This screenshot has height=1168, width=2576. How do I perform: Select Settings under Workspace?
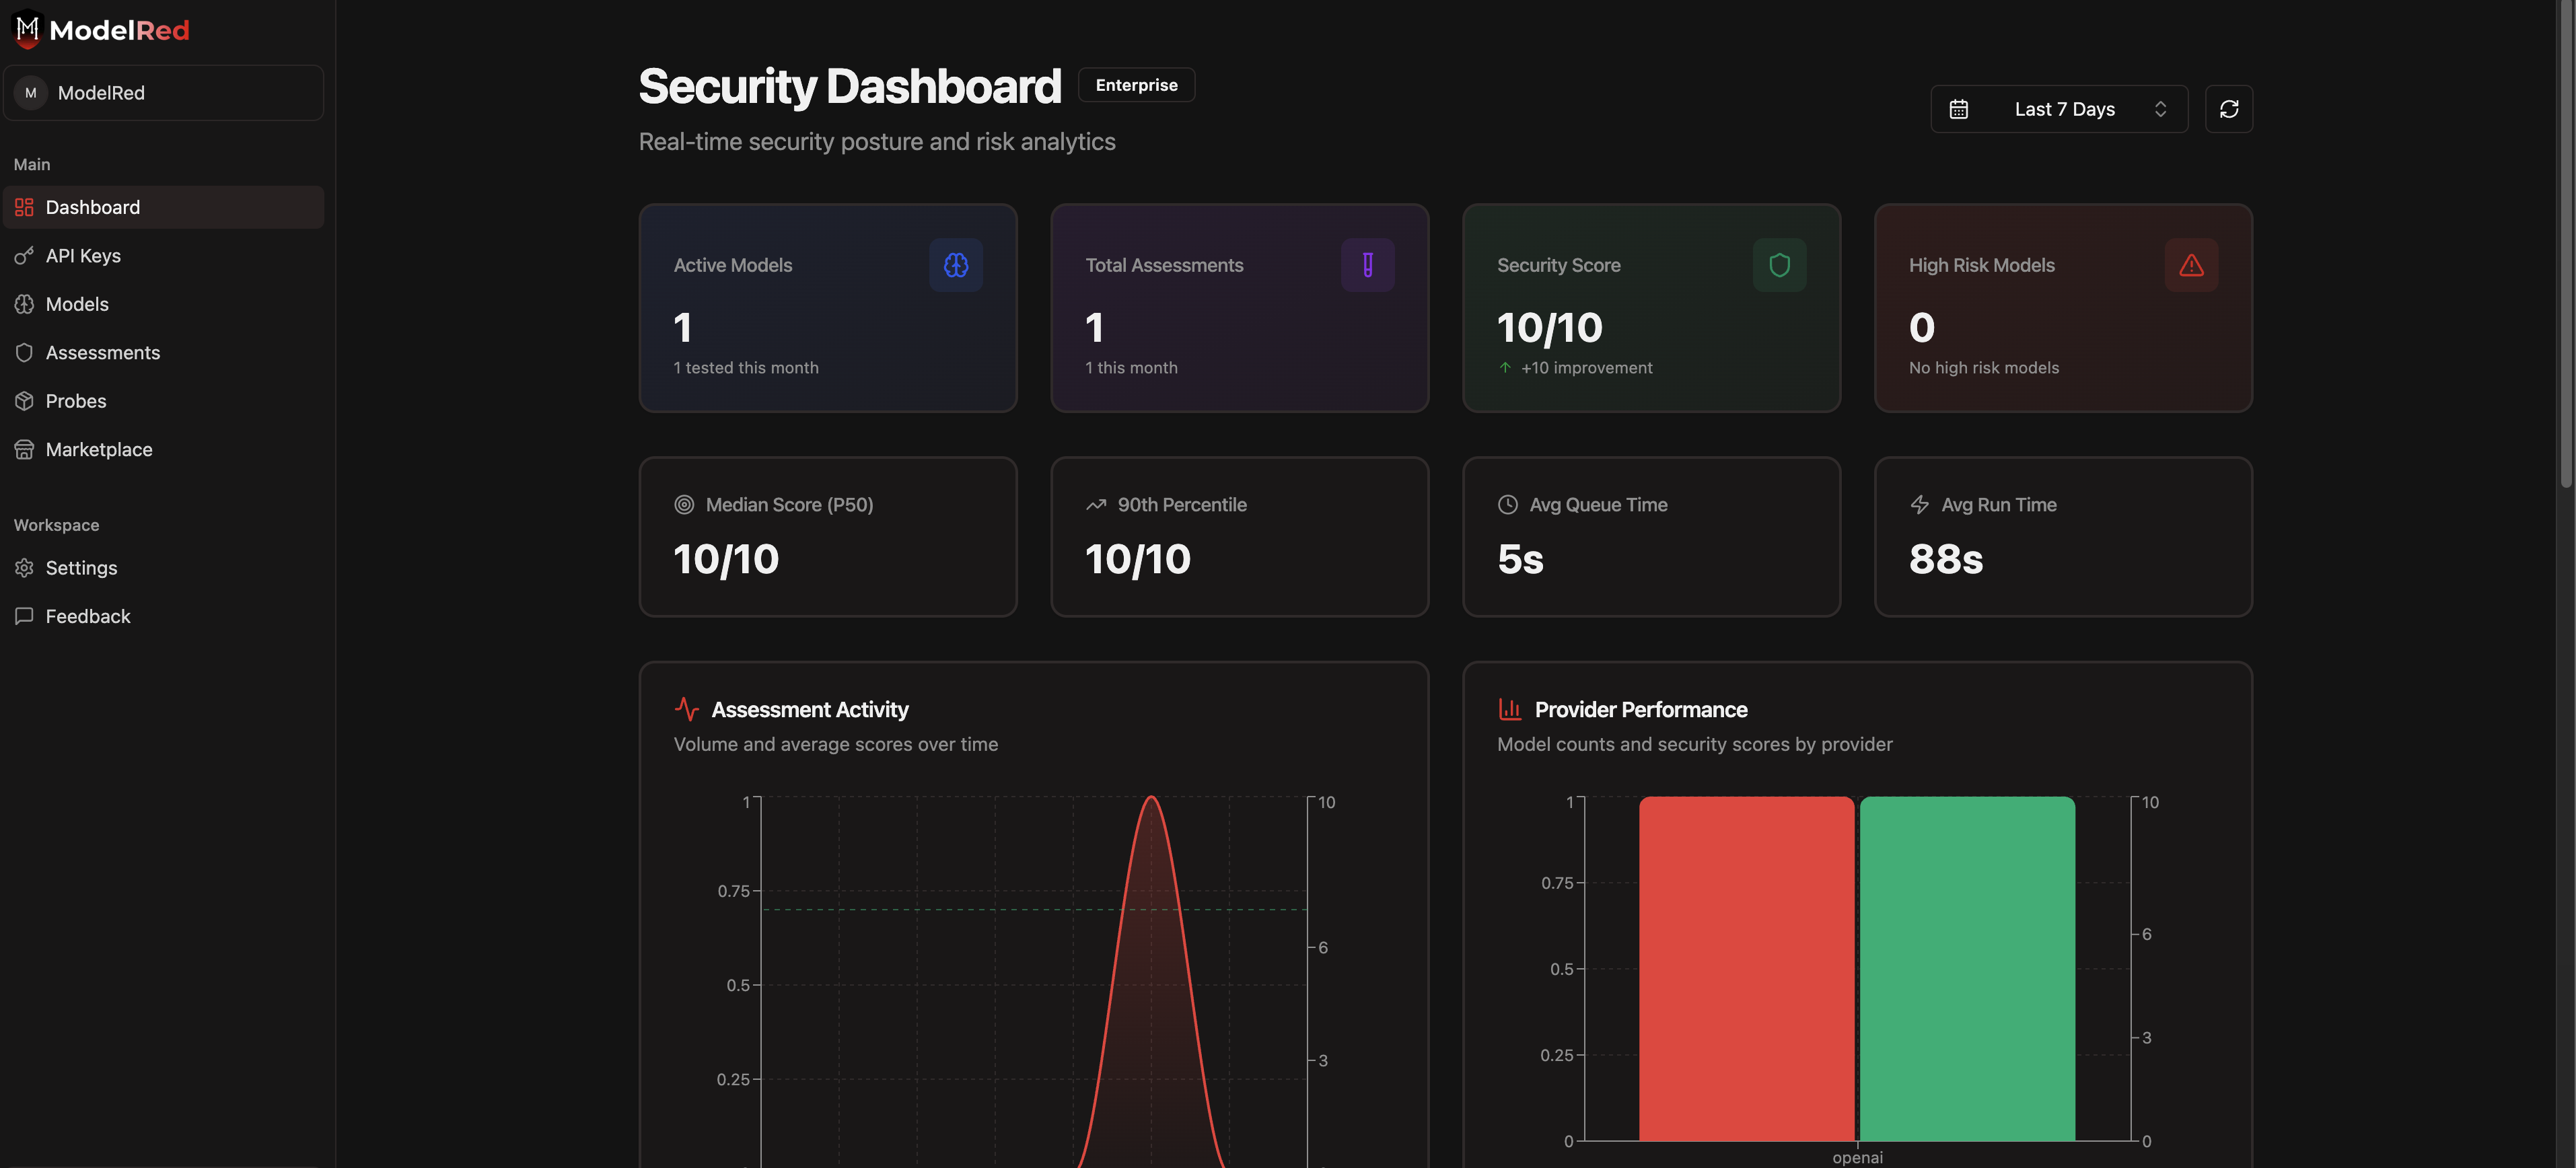(81, 567)
